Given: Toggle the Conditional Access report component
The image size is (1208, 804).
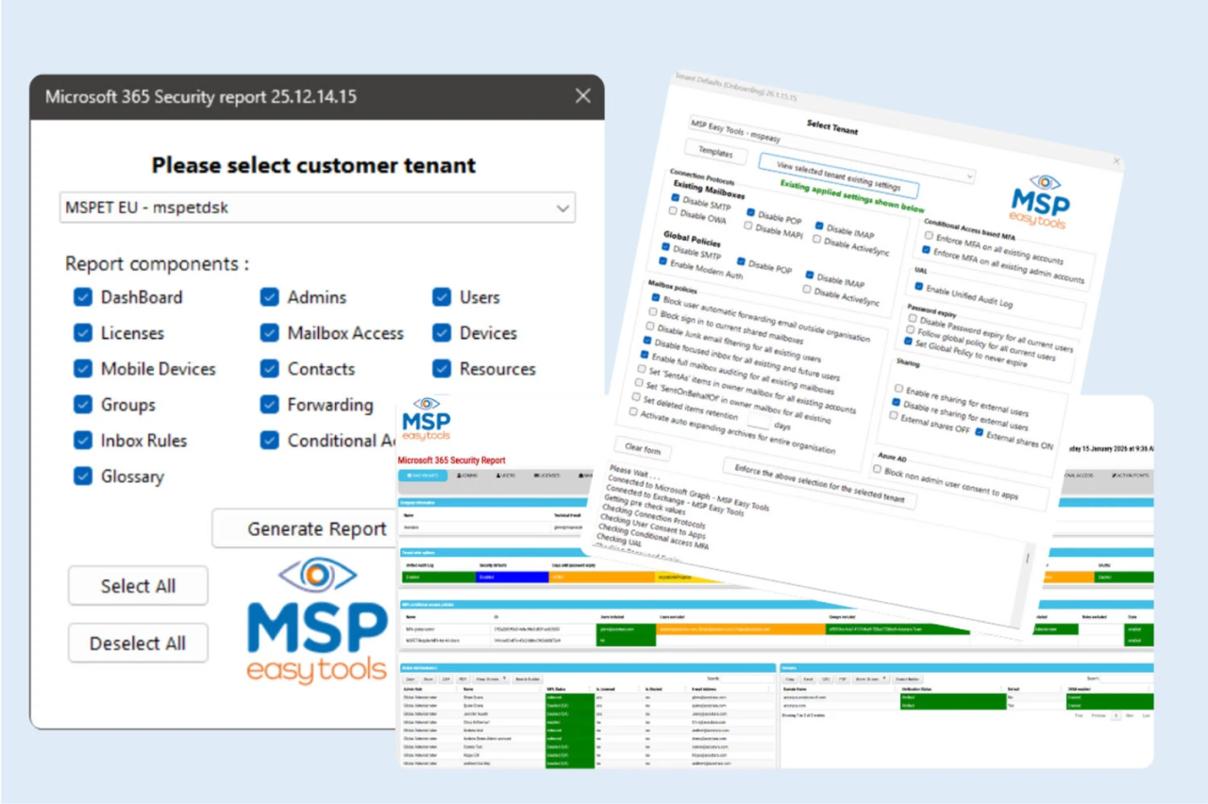Looking at the screenshot, I should tap(270, 441).
